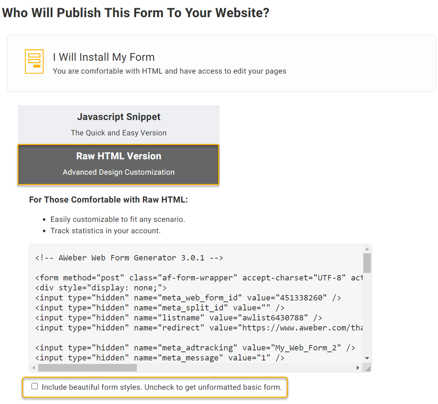Image resolution: width=438 pixels, height=404 pixels.
Task: Click the meta_adtracking code line
Action: (195, 348)
